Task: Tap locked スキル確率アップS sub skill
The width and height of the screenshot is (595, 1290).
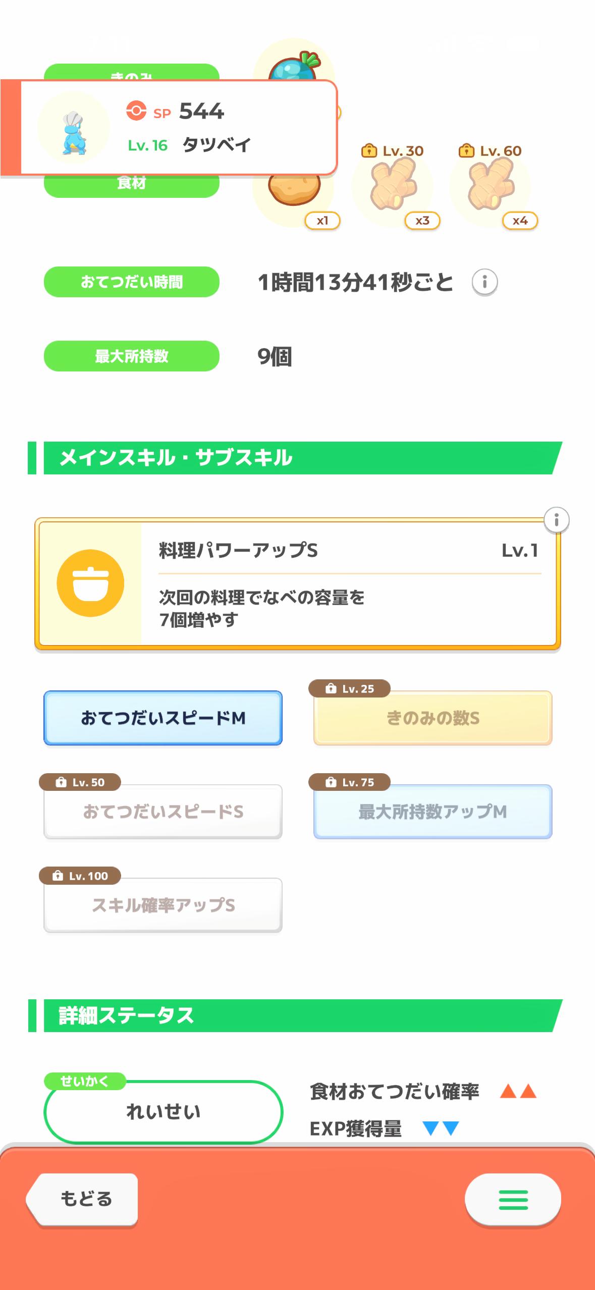Action: click(x=163, y=905)
